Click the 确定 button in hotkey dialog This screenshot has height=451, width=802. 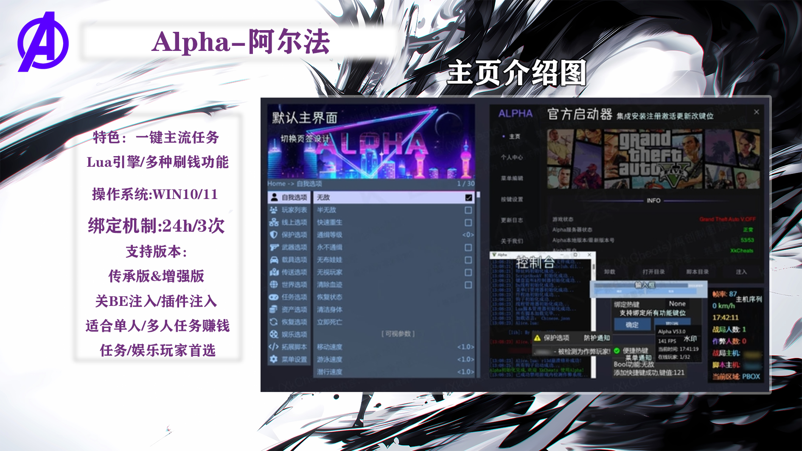click(632, 325)
